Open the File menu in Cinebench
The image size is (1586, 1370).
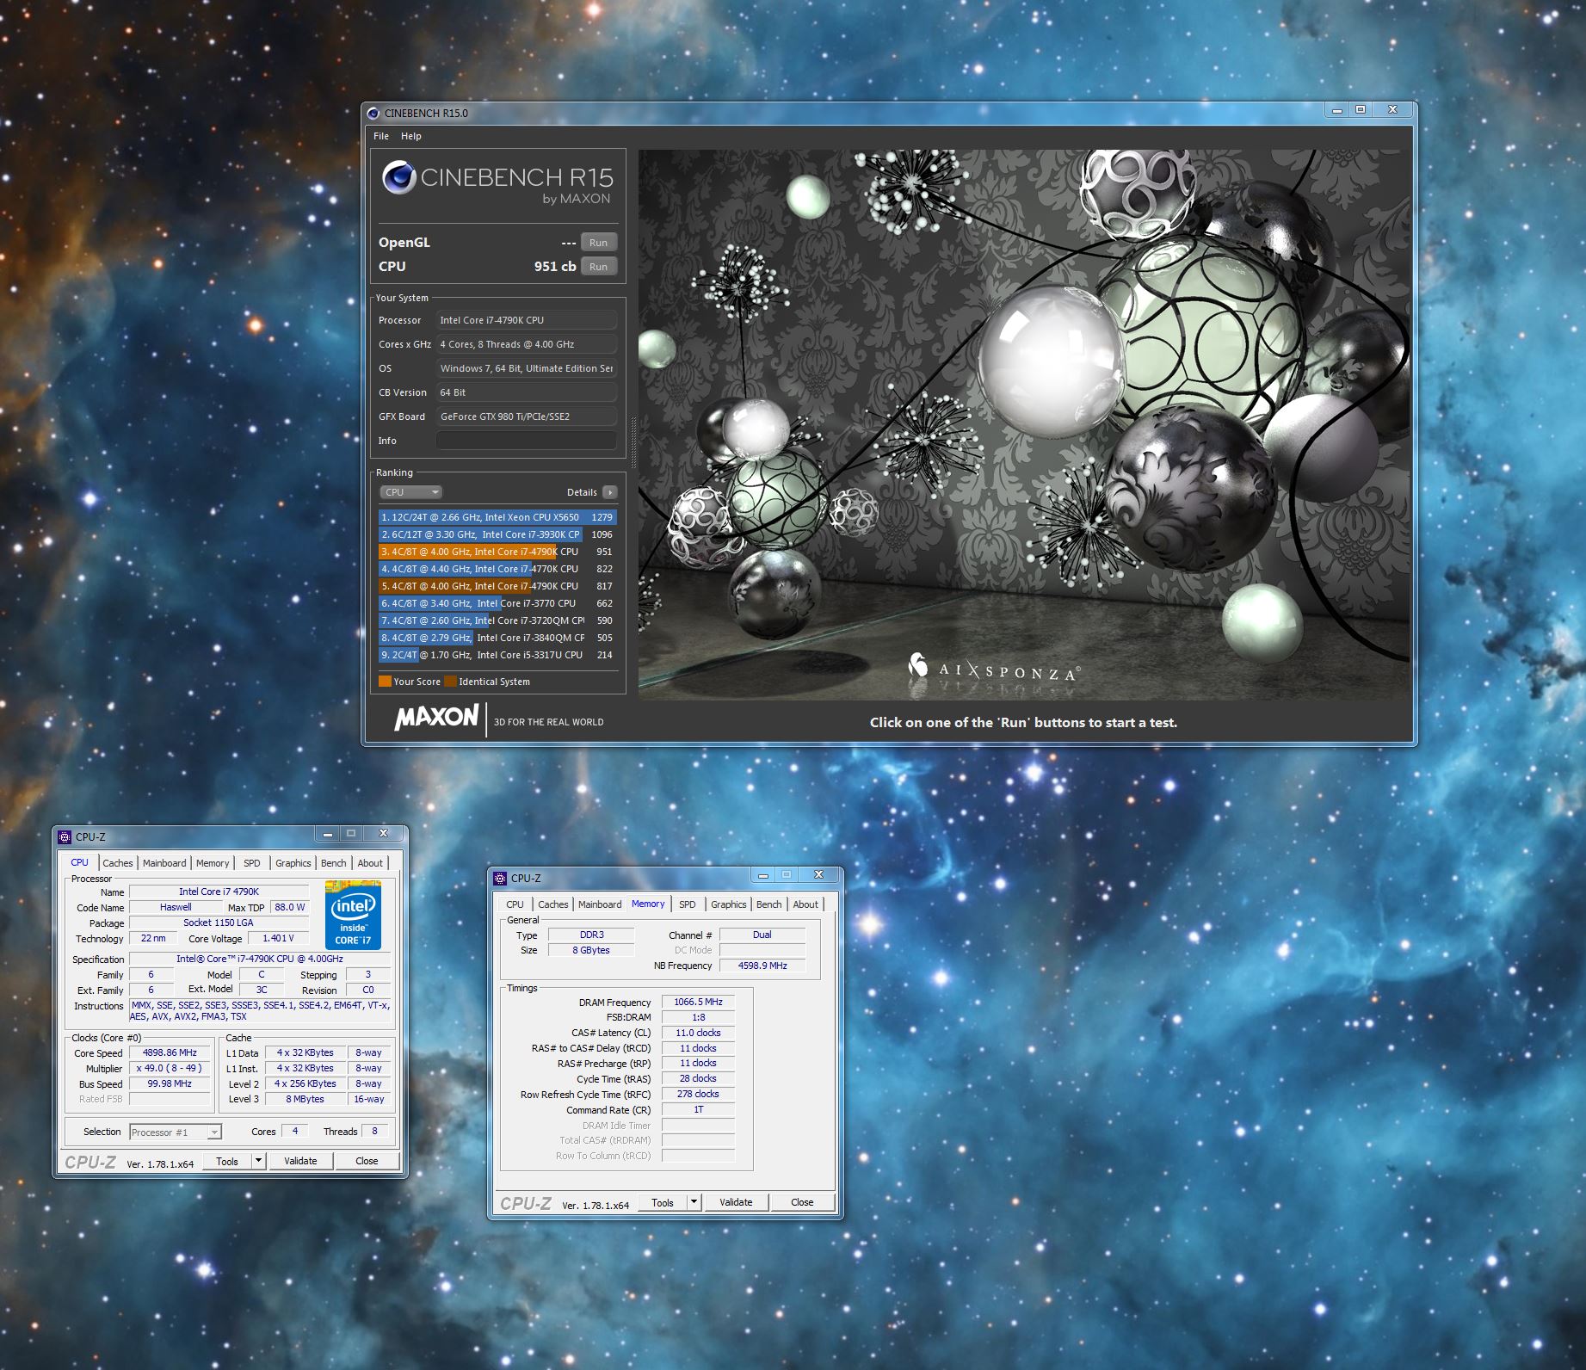[381, 136]
